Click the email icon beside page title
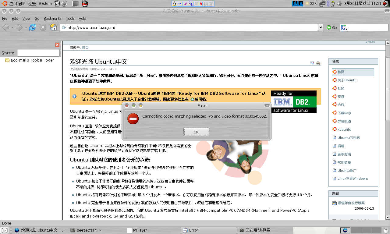Viewport: 390px width, 234px height. click(312, 63)
